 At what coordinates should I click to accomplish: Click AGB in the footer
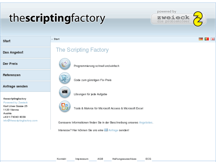point(100,159)
